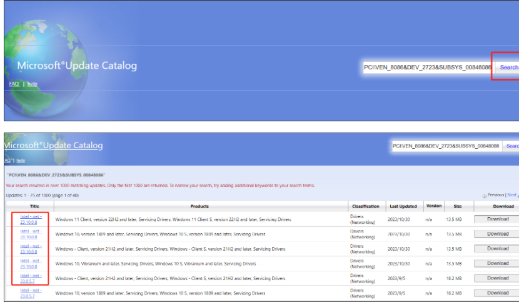Viewport: 519px width, 302px height.
Task: Click the quoted PCI\VEN_8086 query text above the results
Action: 56,175
